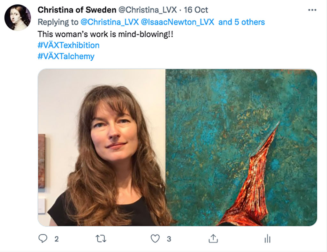Open the teal and orange artwork image
This screenshot has width=327, height=252.
click(241, 147)
